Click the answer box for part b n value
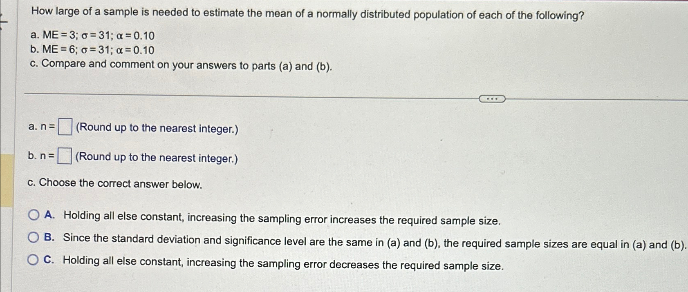 [x=65, y=156]
